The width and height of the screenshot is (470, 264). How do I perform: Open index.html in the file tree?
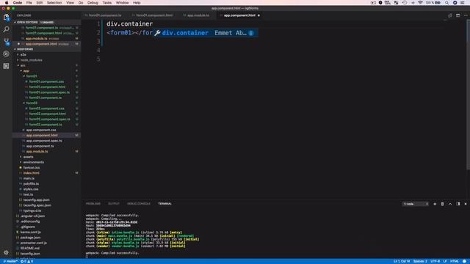pos(31,173)
